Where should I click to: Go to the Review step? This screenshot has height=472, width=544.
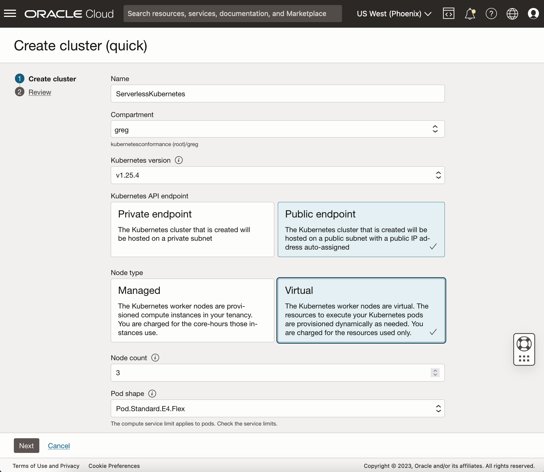(40, 92)
